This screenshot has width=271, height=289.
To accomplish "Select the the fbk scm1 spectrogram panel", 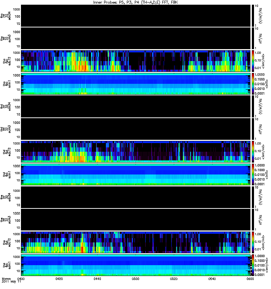I will coord(136,265).
